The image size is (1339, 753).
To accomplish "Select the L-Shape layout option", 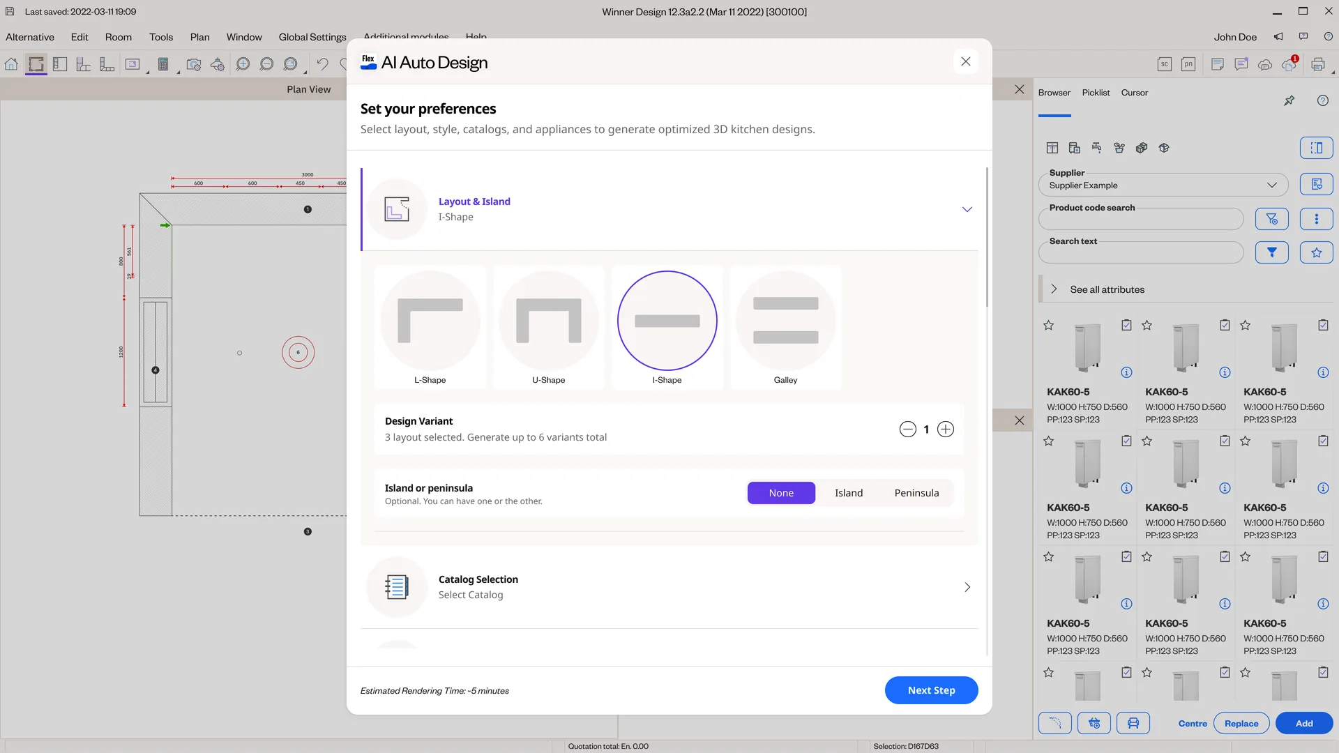I will point(430,327).
